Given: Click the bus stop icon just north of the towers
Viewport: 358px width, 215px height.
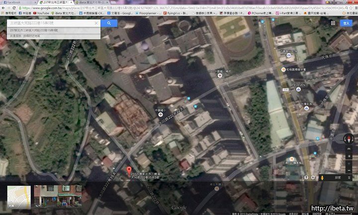Looking at the screenshot, I should pos(195,106).
